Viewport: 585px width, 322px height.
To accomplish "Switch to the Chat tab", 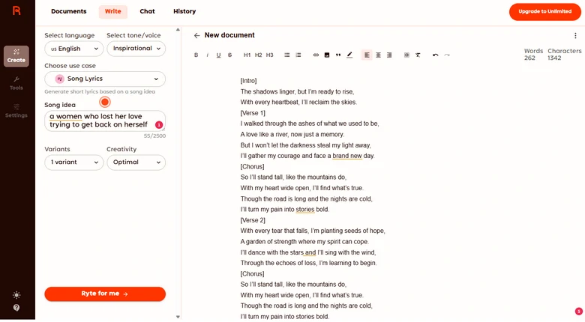I will pos(147,11).
